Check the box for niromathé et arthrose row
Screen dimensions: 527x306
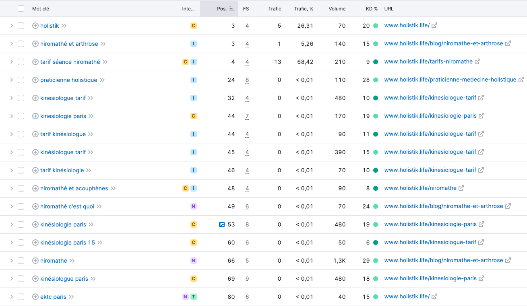click(x=21, y=44)
